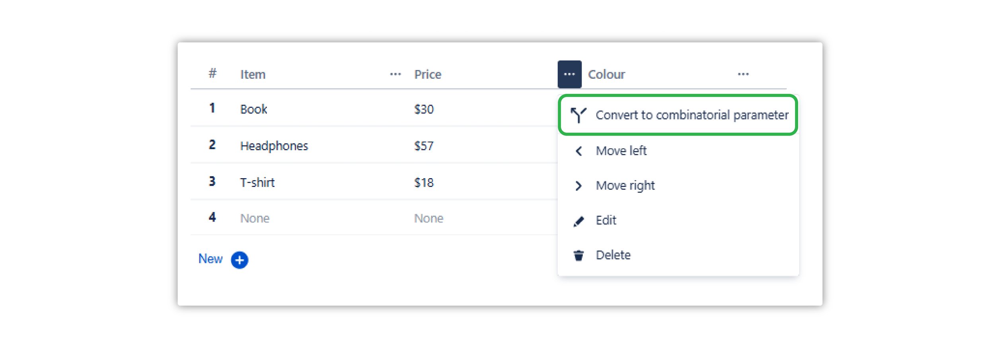Select Convert to combinatorial parameter

(x=691, y=115)
